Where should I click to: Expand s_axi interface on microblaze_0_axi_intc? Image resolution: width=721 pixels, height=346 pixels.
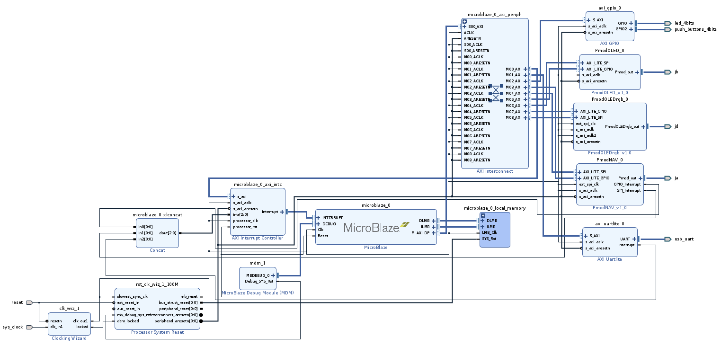click(233, 196)
